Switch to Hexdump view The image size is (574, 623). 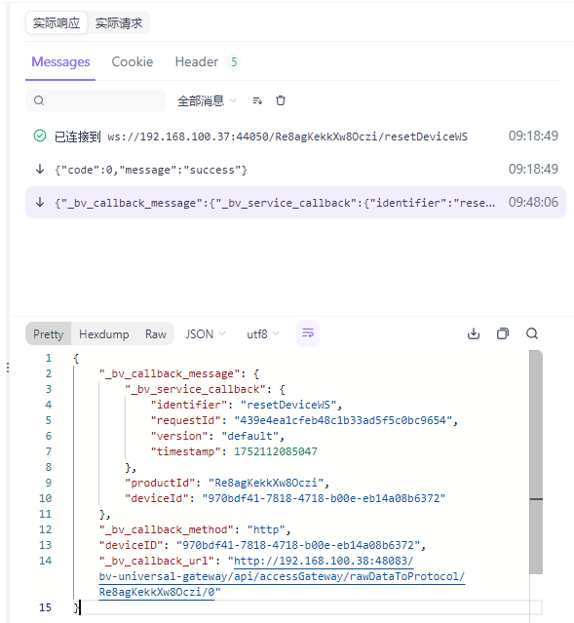(x=104, y=333)
